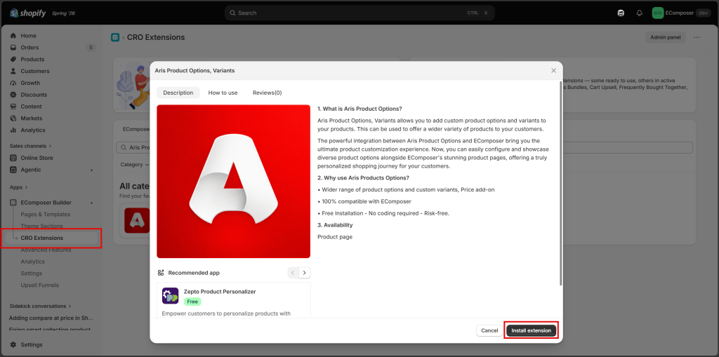Open EComposer Settings submenu item
Screen dimensions: 719x357
coord(31,274)
